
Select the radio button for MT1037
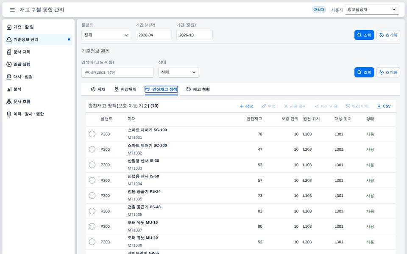coord(92,226)
